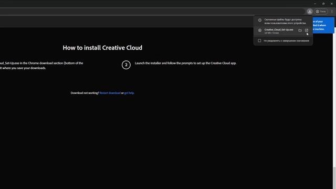Image resolution: width=336 pixels, height=189 pixels.
Task: Click the address bar field
Action: click(x=152, y=12)
